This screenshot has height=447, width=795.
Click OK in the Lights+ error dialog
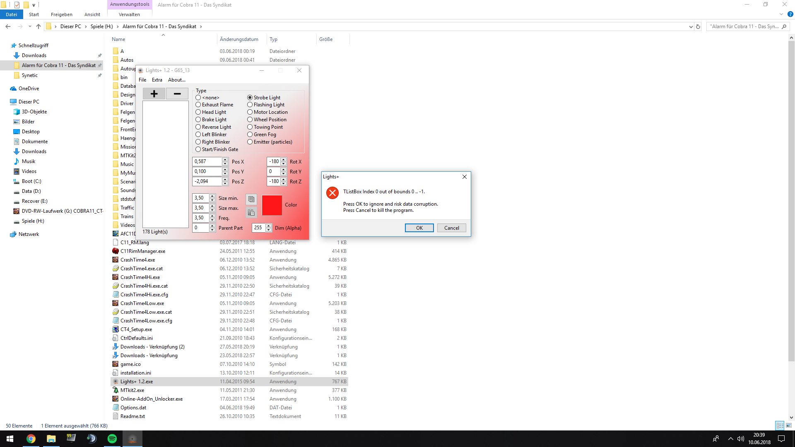(419, 228)
